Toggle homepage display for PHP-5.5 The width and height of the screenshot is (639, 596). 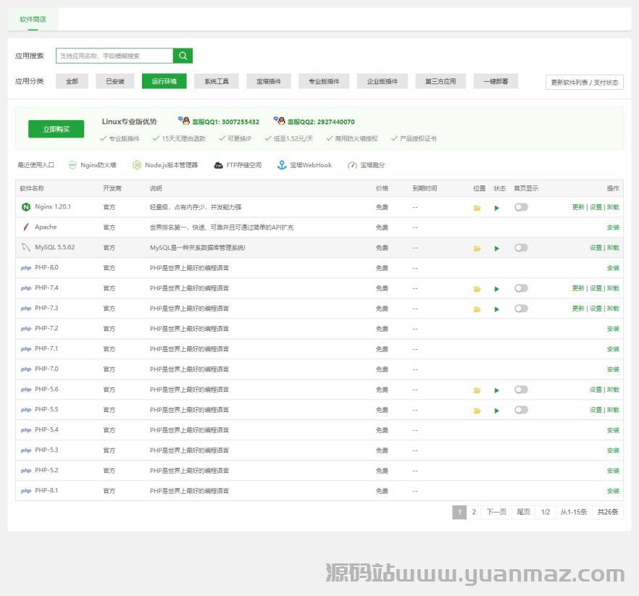tap(521, 410)
